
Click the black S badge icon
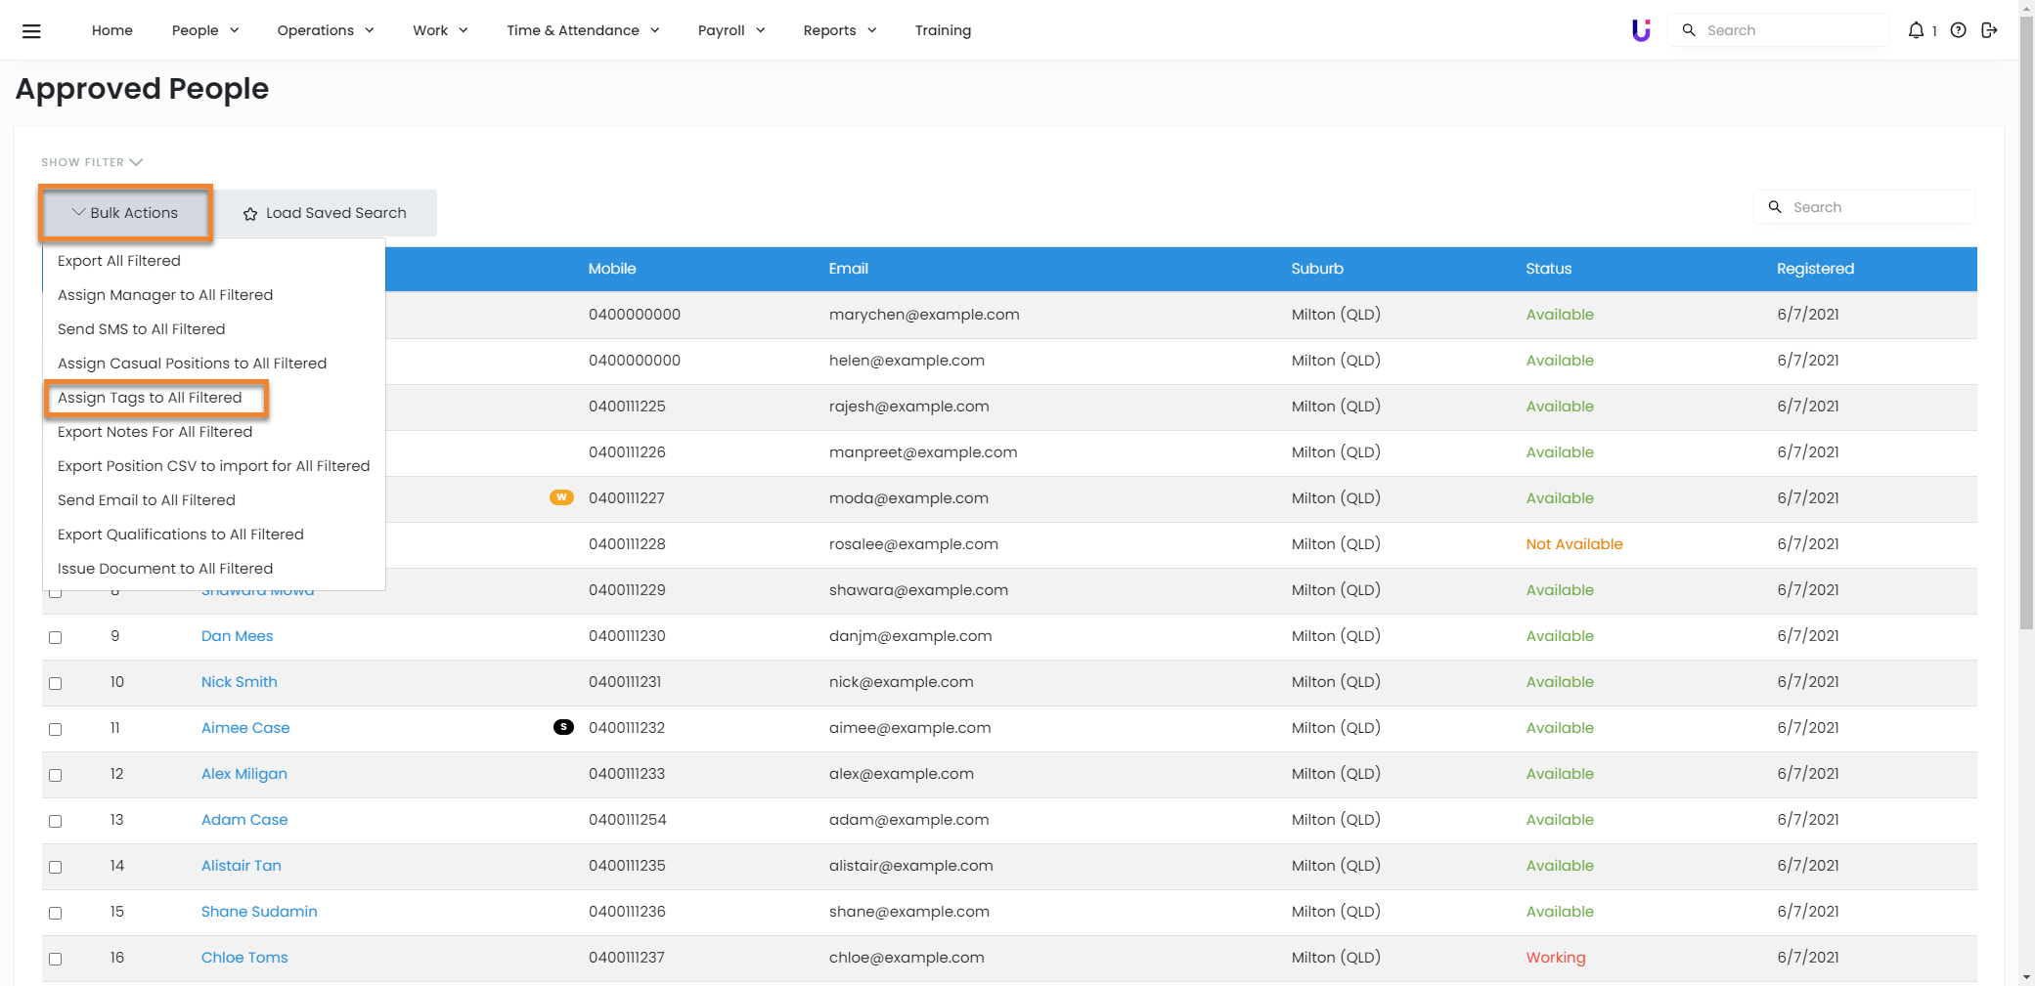pyautogui.click(x=563, y=727)
